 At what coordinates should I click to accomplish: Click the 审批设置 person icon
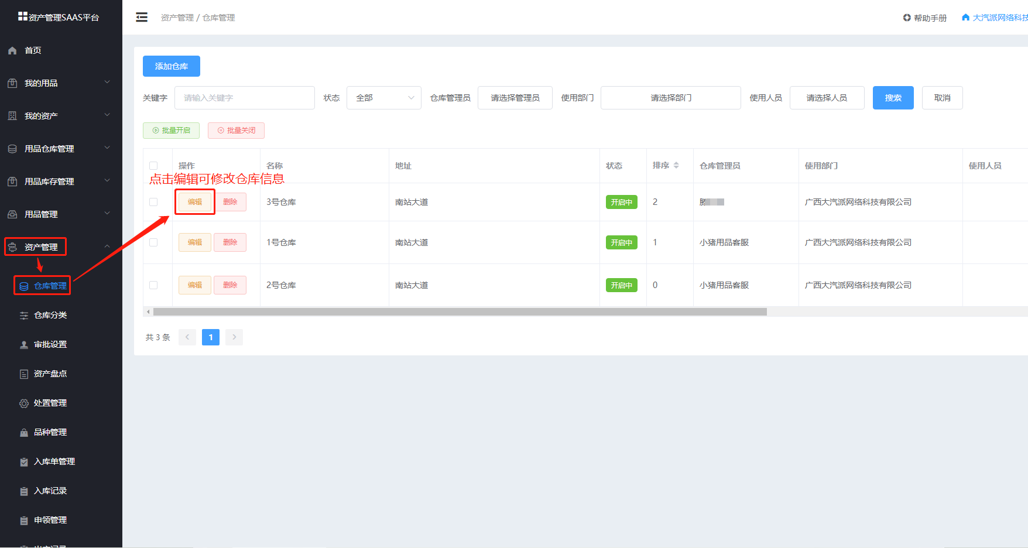pos(24,345)
